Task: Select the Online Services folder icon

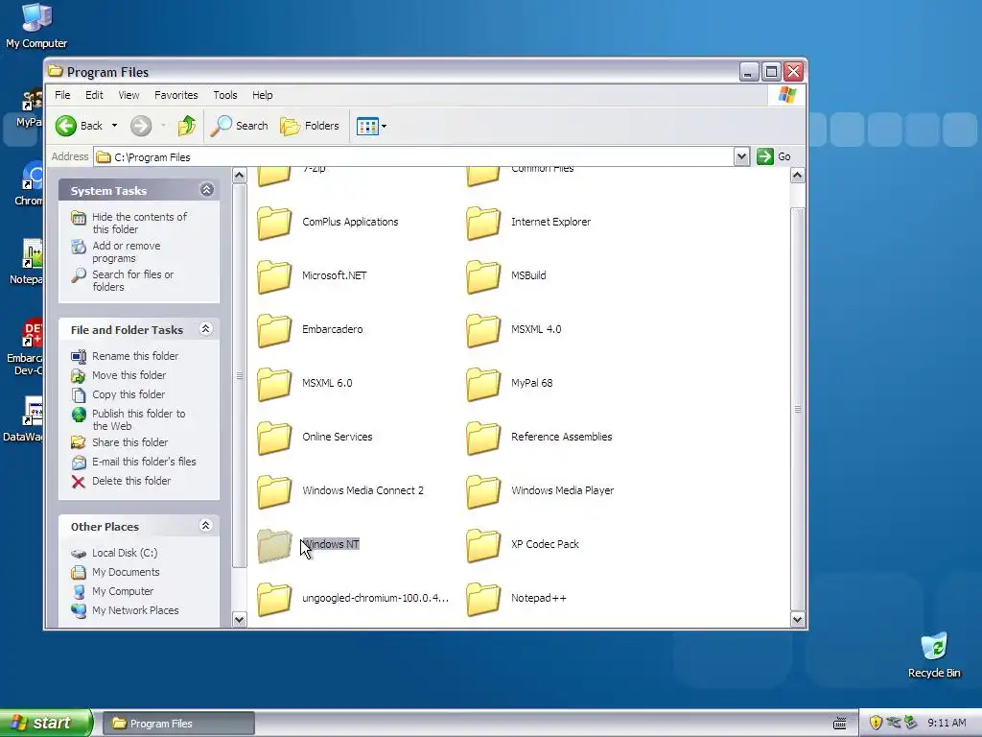Action: [x=274, y=438]
